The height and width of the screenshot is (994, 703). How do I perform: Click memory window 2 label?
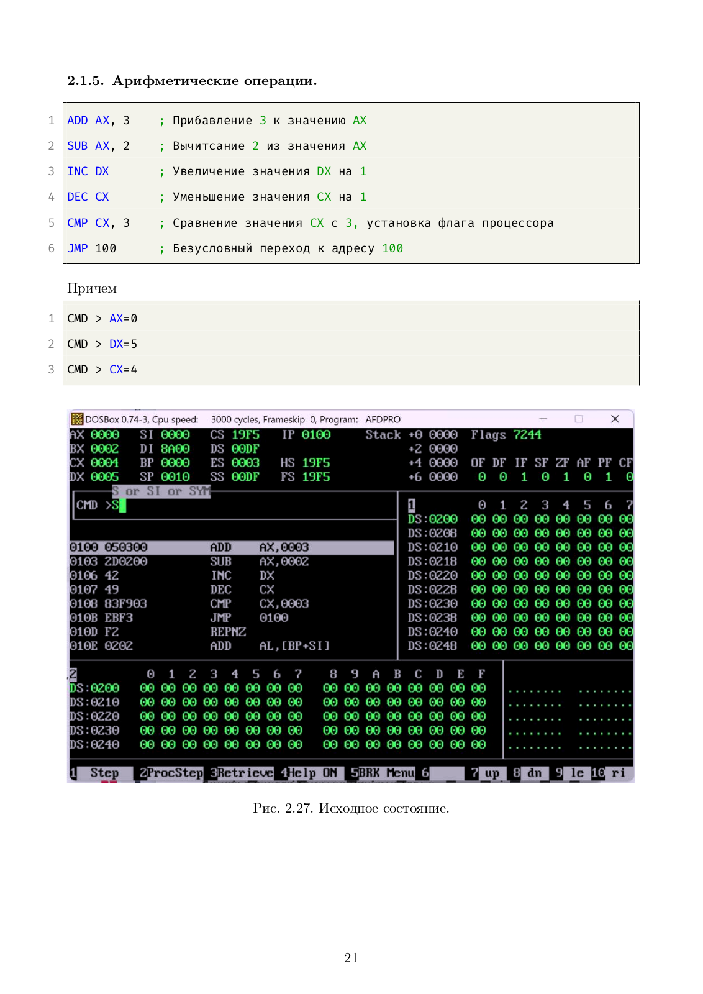coord(73,674)
